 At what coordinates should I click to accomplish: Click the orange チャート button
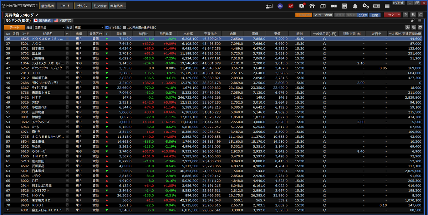[15, 27]
